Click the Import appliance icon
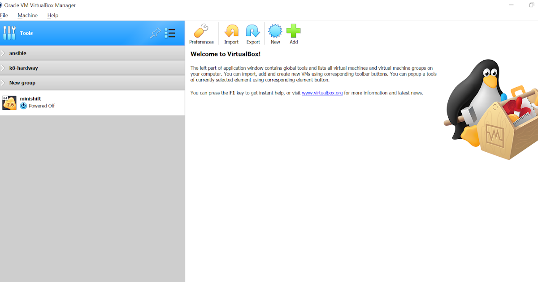The width and height of the screenshot is (538, 282). click(x=231, y=33)
